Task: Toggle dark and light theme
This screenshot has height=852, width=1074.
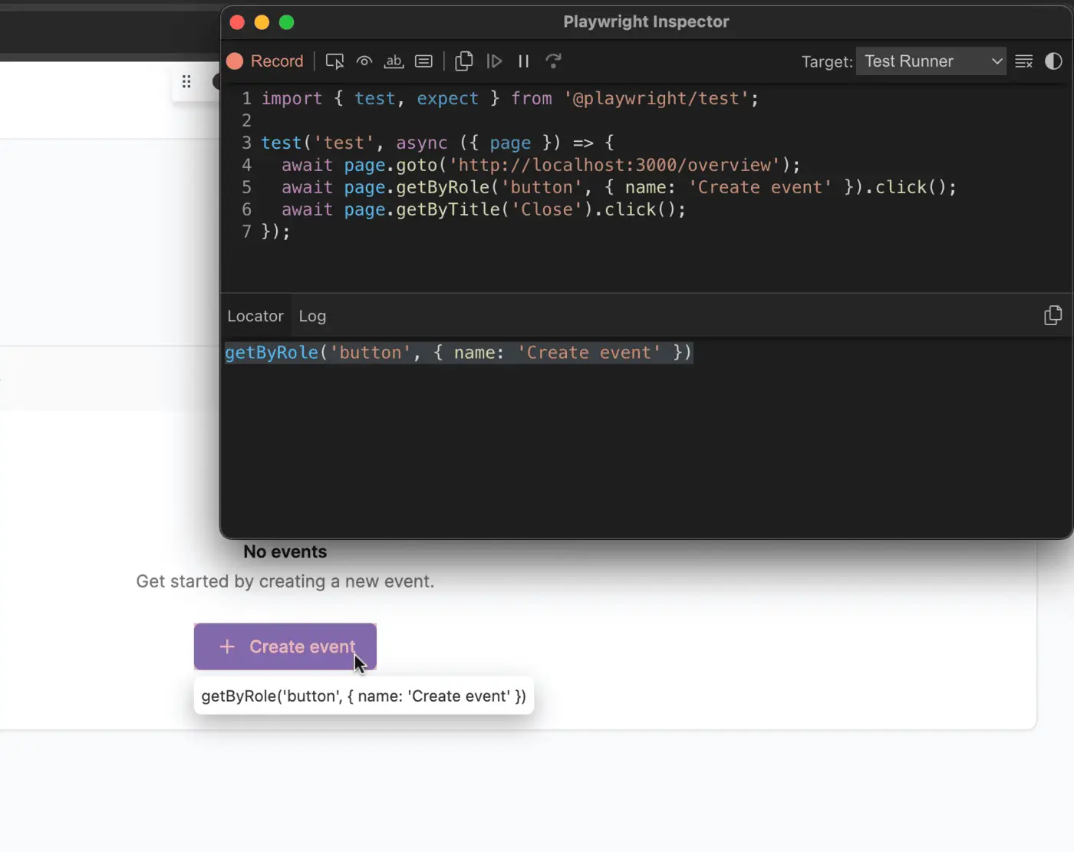Action: pyautogui.click(x=1053, y=61)
